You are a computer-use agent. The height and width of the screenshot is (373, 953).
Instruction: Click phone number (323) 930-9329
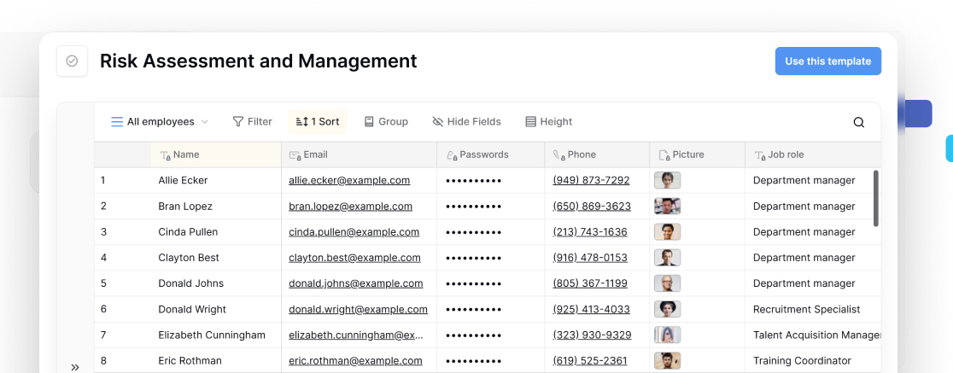click(x=592, y=335)
